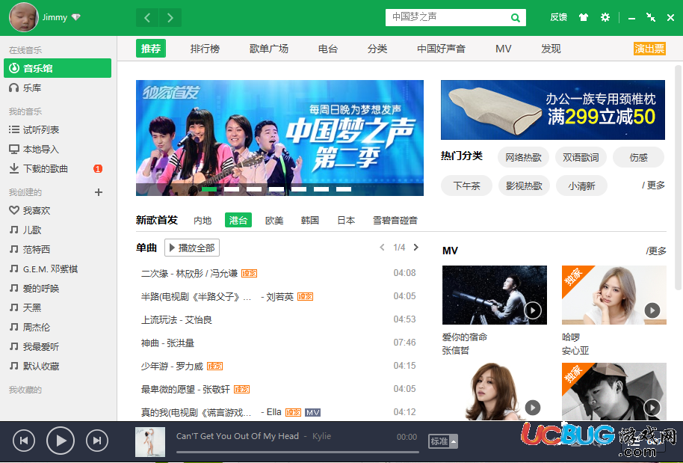Image resolution: width=683 pixels, height=463 pixels.
Task: Play the 哈啰 MV thumbnail
Action: 614,295
